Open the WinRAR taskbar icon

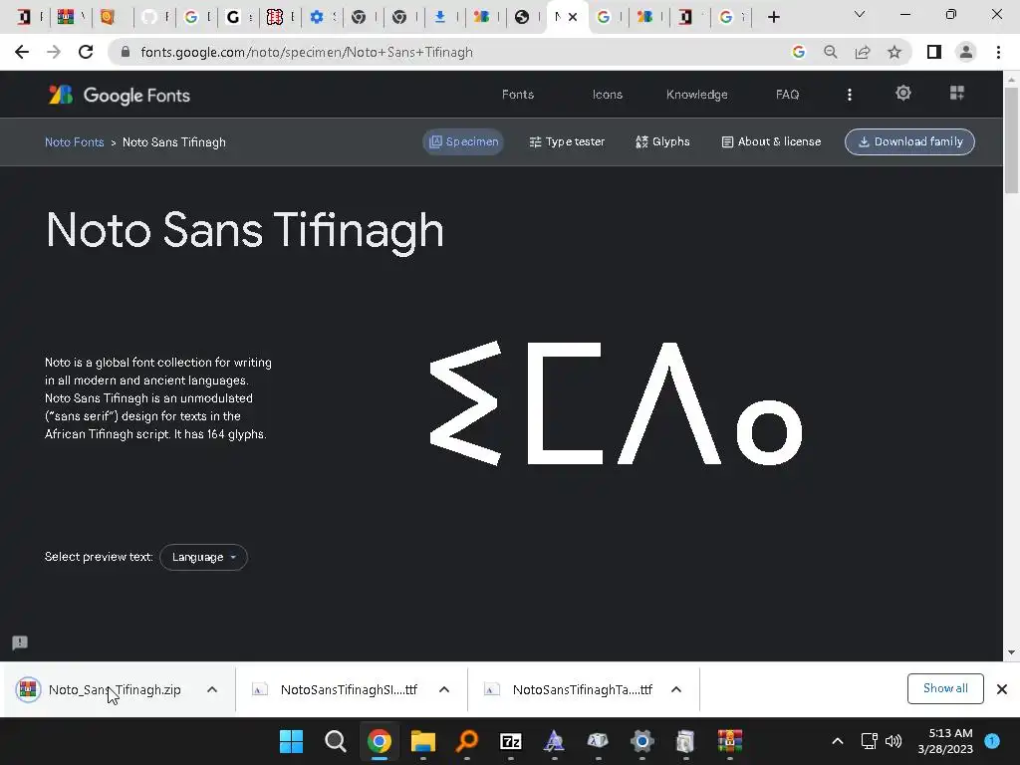pyautogui.click(x=730, y=741)
